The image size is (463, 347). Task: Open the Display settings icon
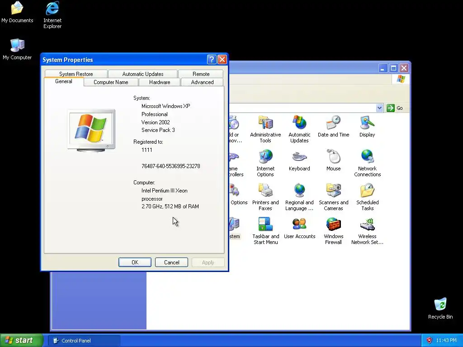(367, 127)
